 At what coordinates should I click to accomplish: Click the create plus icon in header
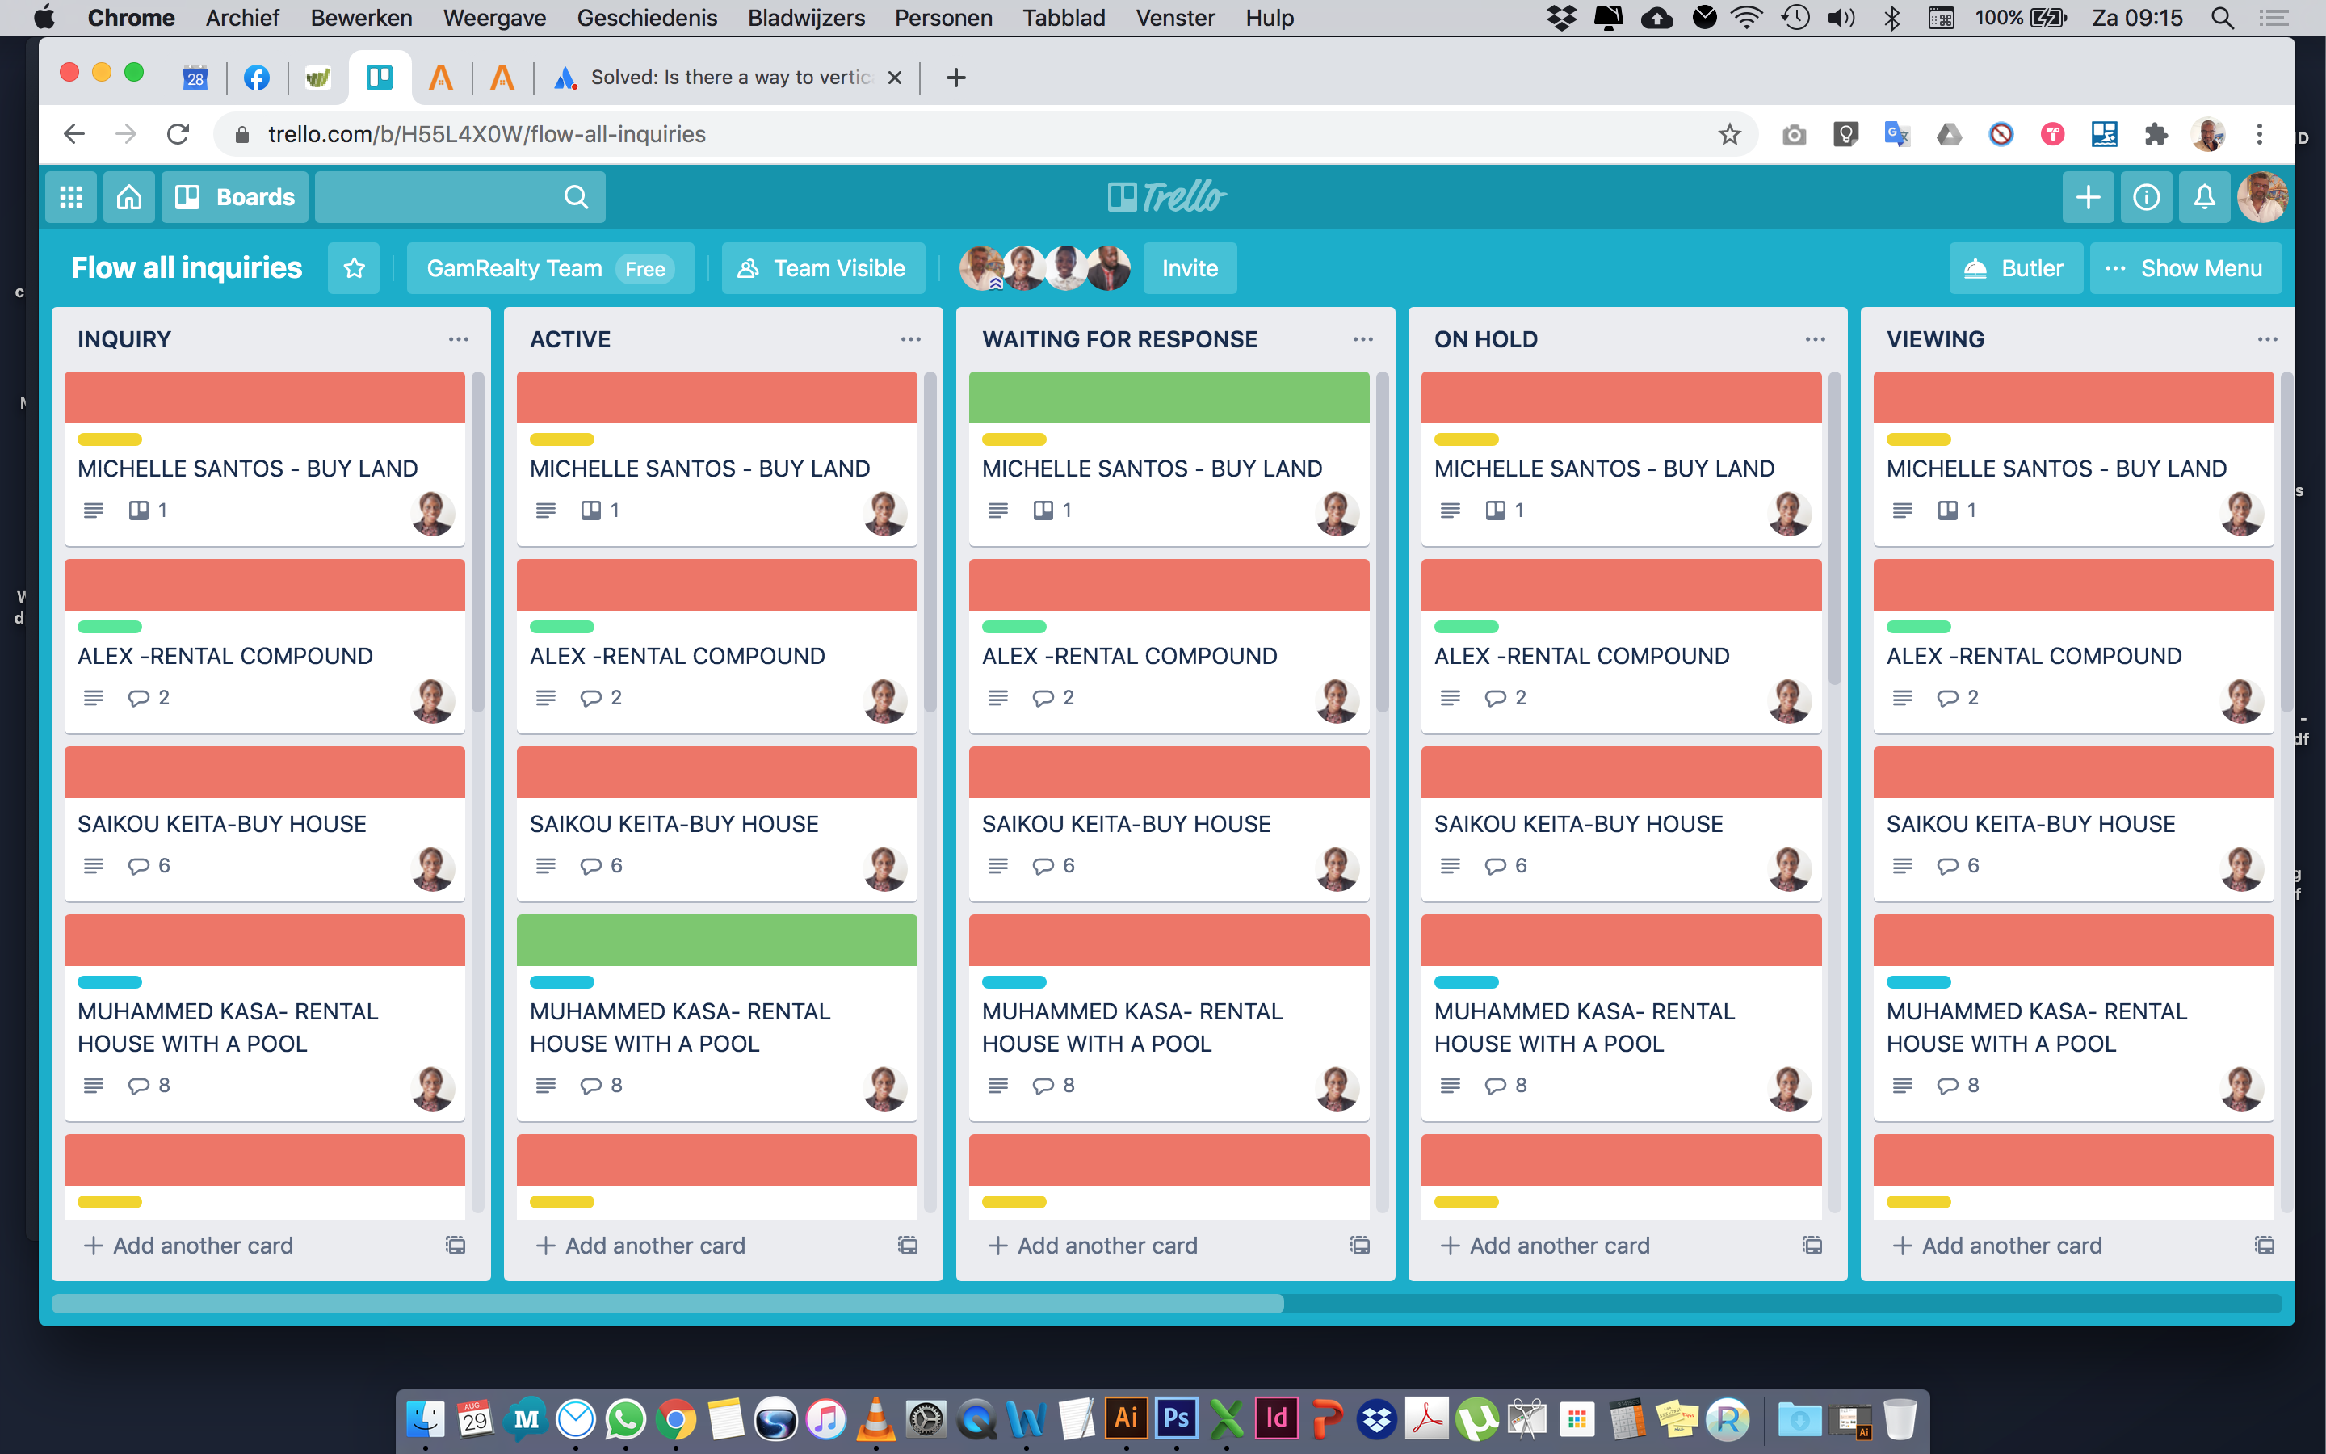[x=2088, y=197]
